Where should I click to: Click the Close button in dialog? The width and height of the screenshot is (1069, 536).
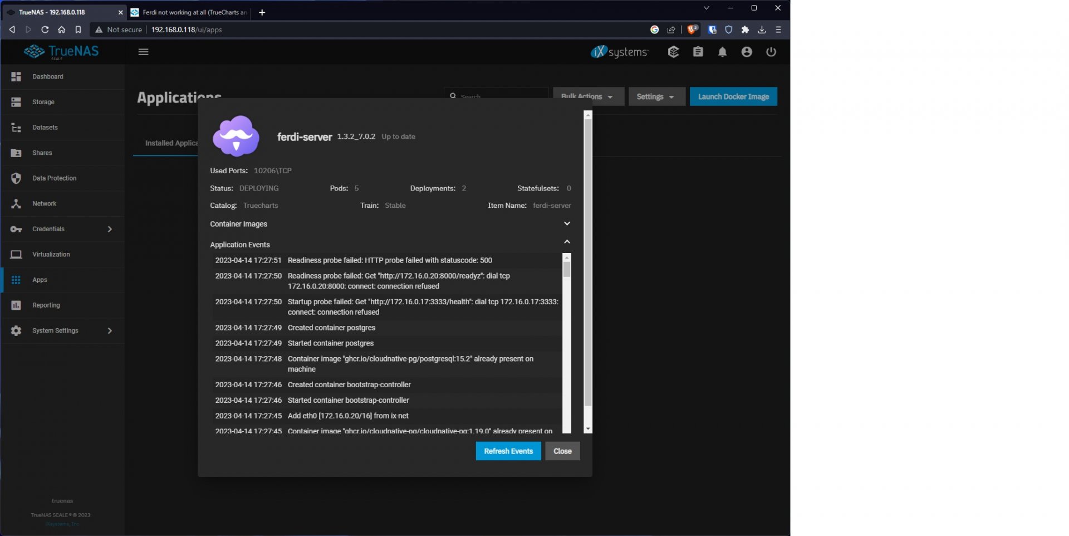562,451
